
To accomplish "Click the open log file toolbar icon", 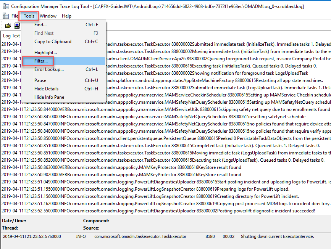I will (x=8, y=26).
